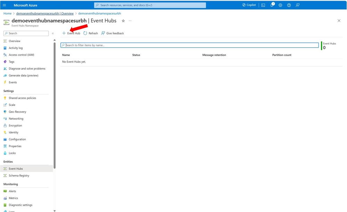Screen dimensions: 347x212
Task: Go to Home breadcrumb
Action: (x=7, y=14)
